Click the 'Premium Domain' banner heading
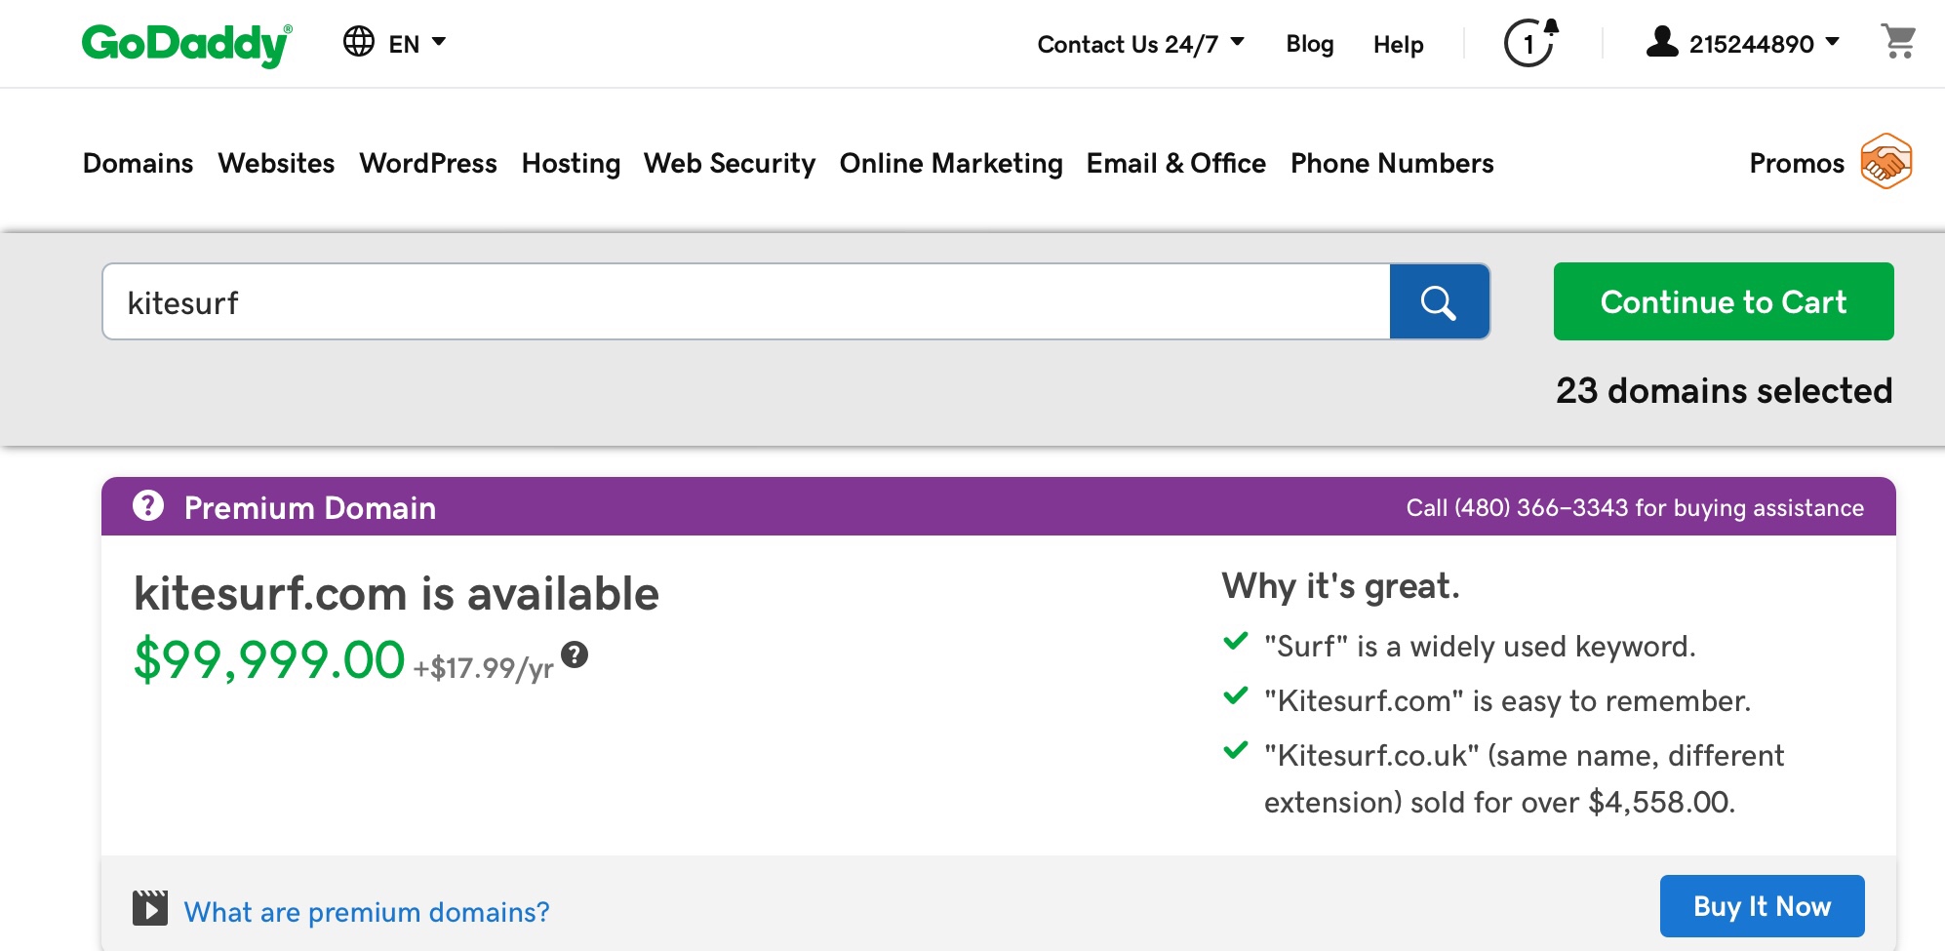 point(310,508)
